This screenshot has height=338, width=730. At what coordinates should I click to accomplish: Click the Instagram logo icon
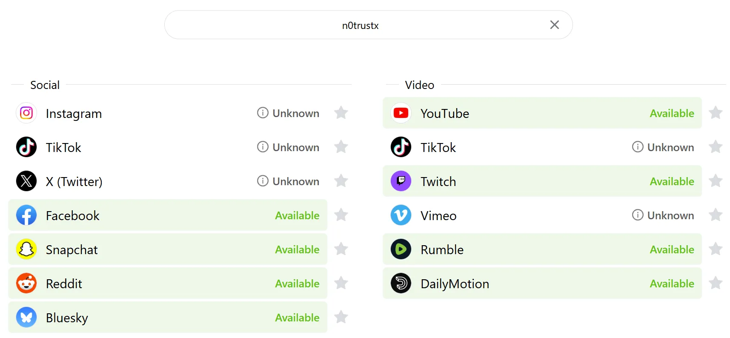pyautogui.click(x=26, y=113)
